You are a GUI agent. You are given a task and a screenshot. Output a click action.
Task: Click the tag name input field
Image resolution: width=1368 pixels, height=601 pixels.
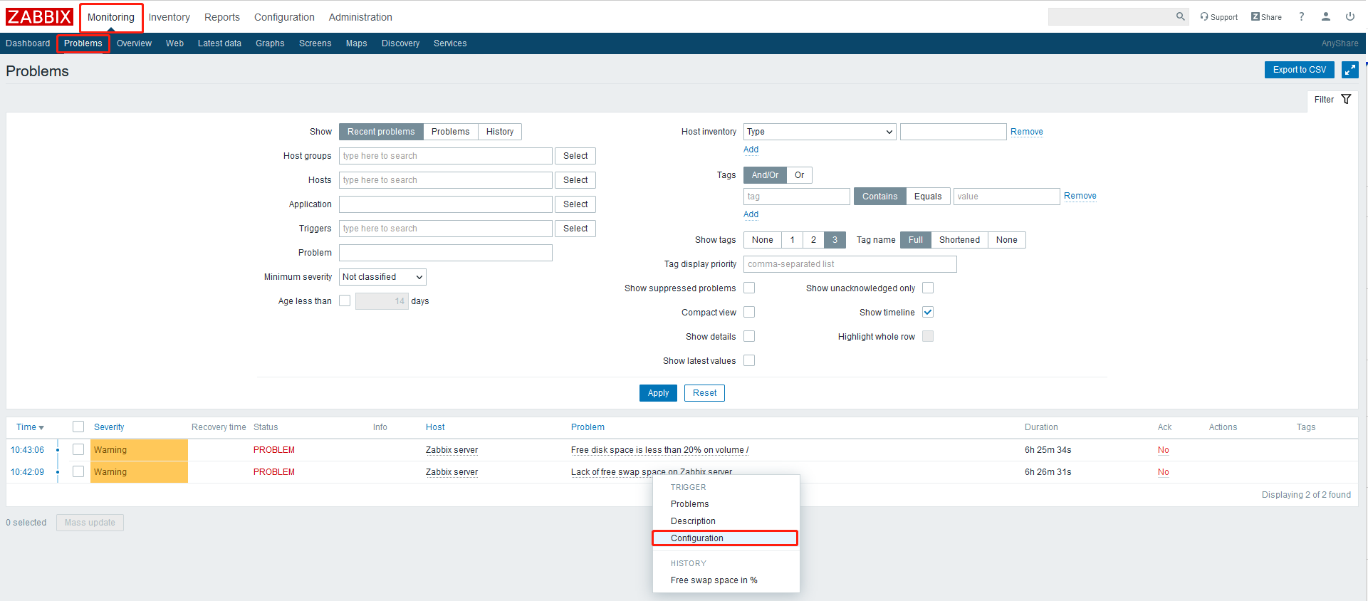[x=797, y=197]
